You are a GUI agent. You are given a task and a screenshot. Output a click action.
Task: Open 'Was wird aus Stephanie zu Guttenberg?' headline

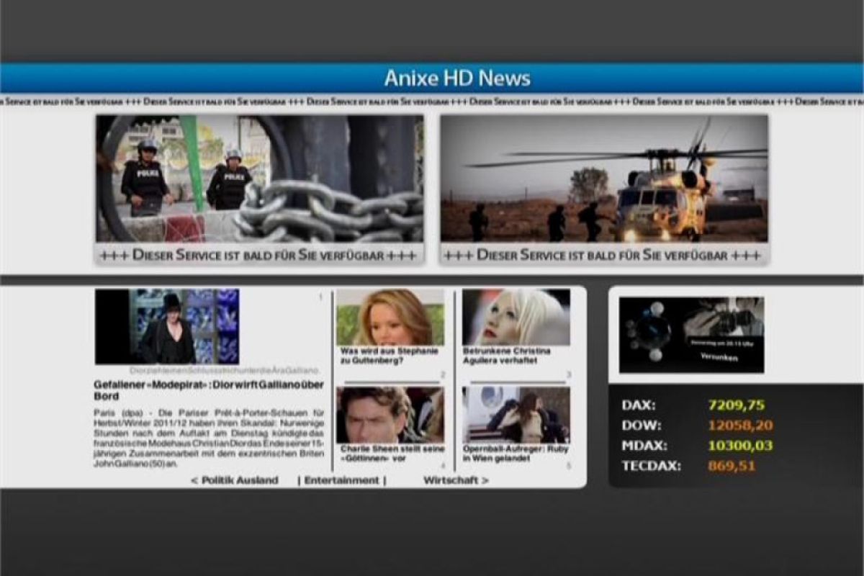coord(389,355)
